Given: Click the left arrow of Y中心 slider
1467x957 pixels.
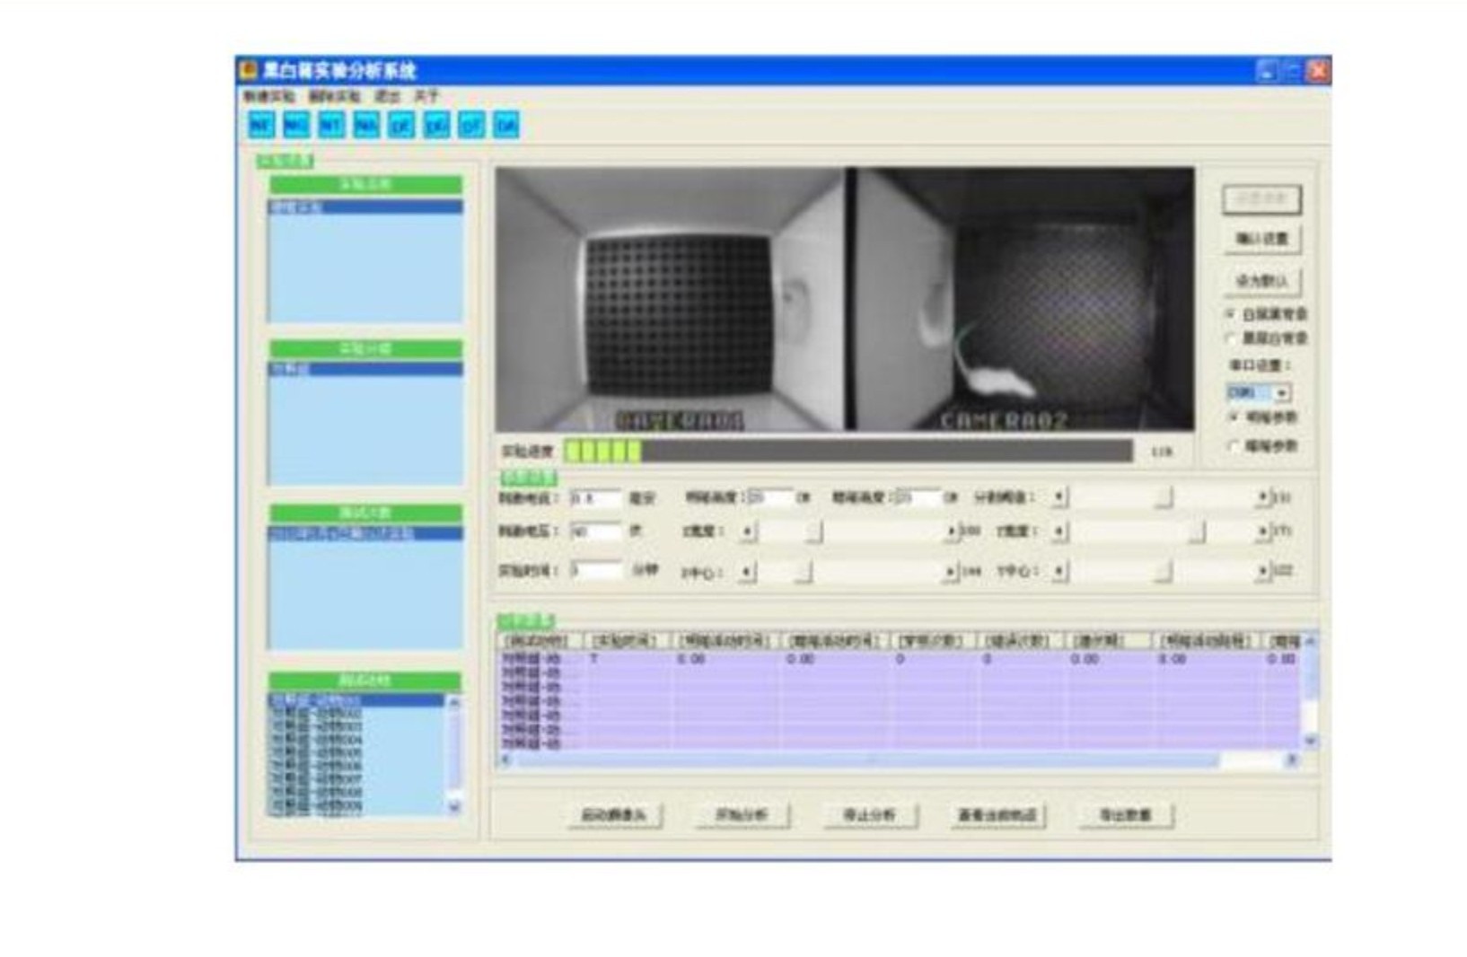Looking at the screenshot, I should pyautogui.click(x=1059, y=572).
